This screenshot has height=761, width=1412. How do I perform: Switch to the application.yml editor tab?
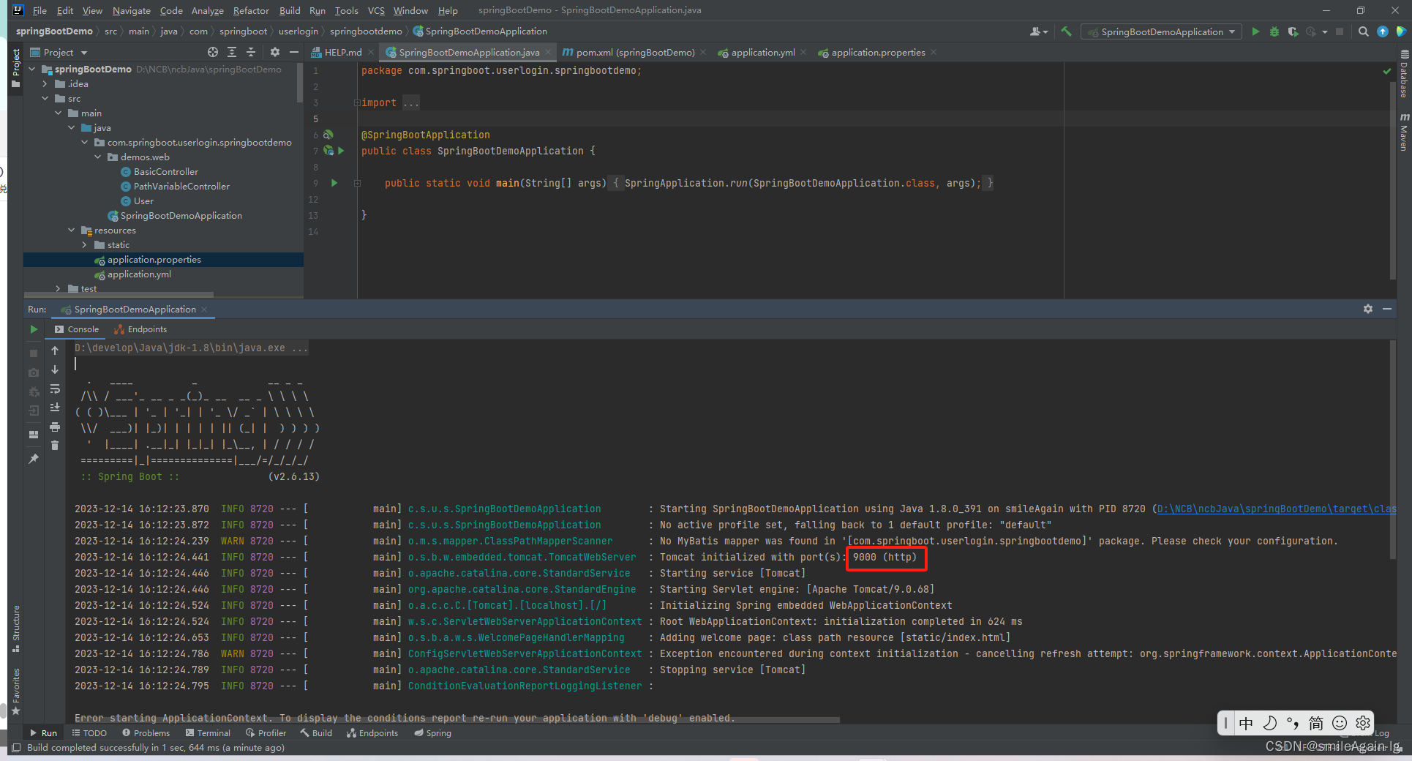(762, 53)
